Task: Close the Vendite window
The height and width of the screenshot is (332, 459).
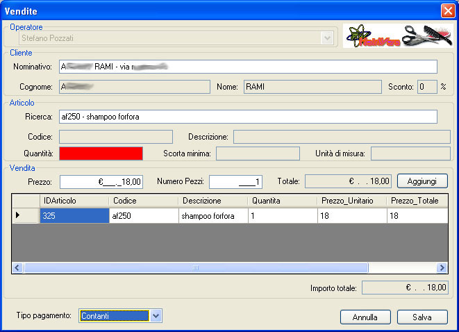Action: pos(448,11)
